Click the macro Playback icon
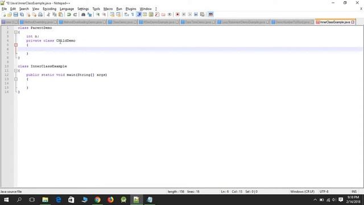Viewport: 364px width, 205px height. point(190,14)
